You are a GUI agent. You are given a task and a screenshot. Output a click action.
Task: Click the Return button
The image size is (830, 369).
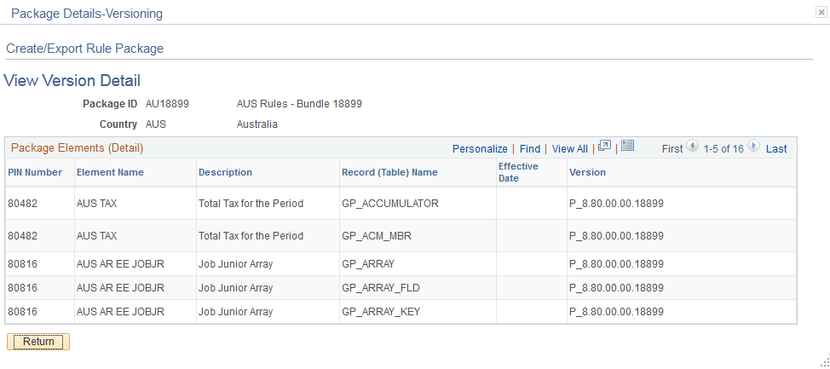38,342
